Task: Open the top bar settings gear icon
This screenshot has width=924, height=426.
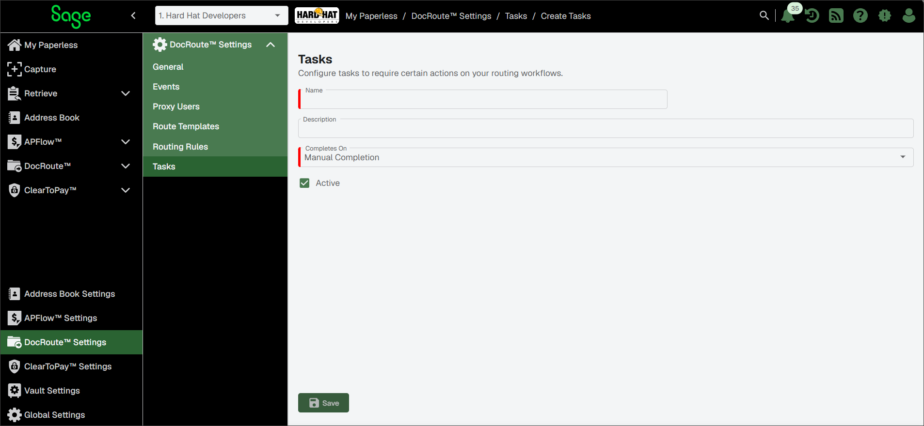Action: 885,16
